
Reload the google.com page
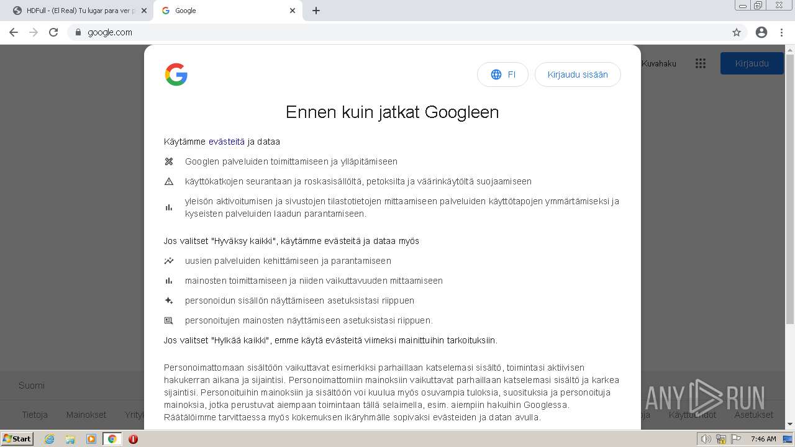53,32
